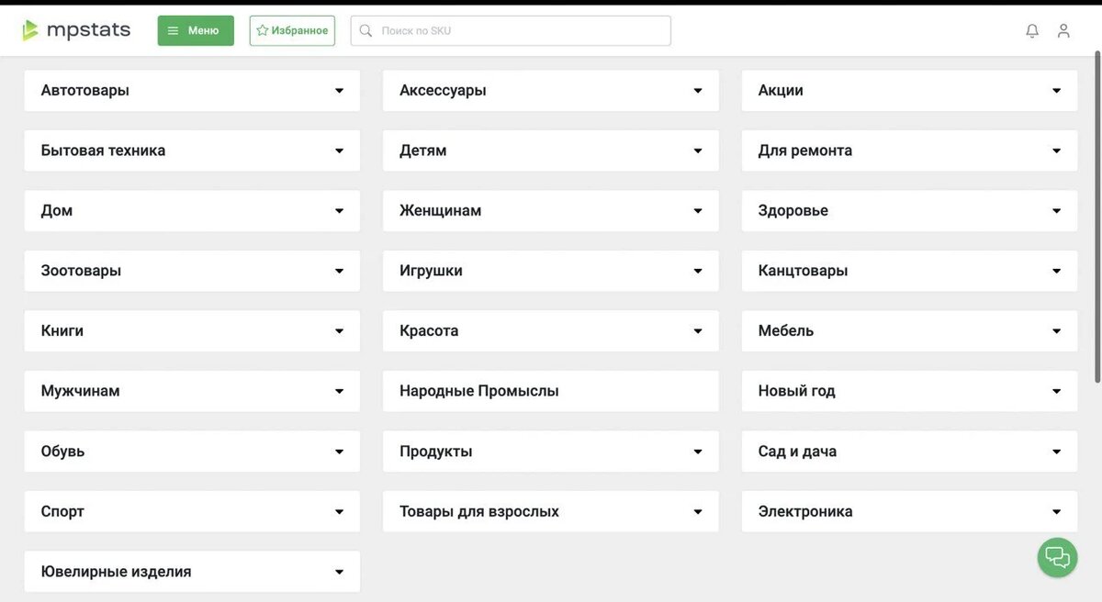Viewport: 1102px width, 602px height.
Task: Expand Ювелирные изделия arrow
Action: 339,572
